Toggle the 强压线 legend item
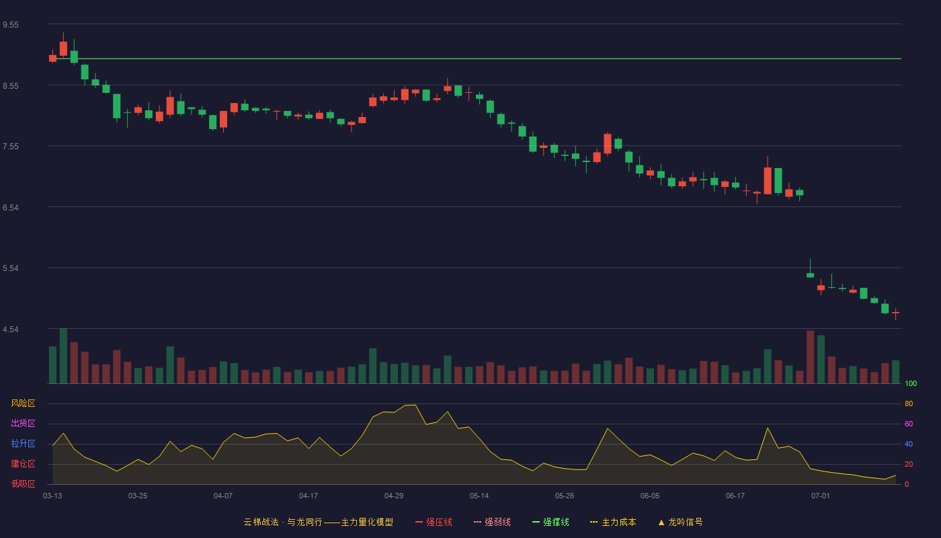Screen dimensions: 941x538 tap(434, 522)
